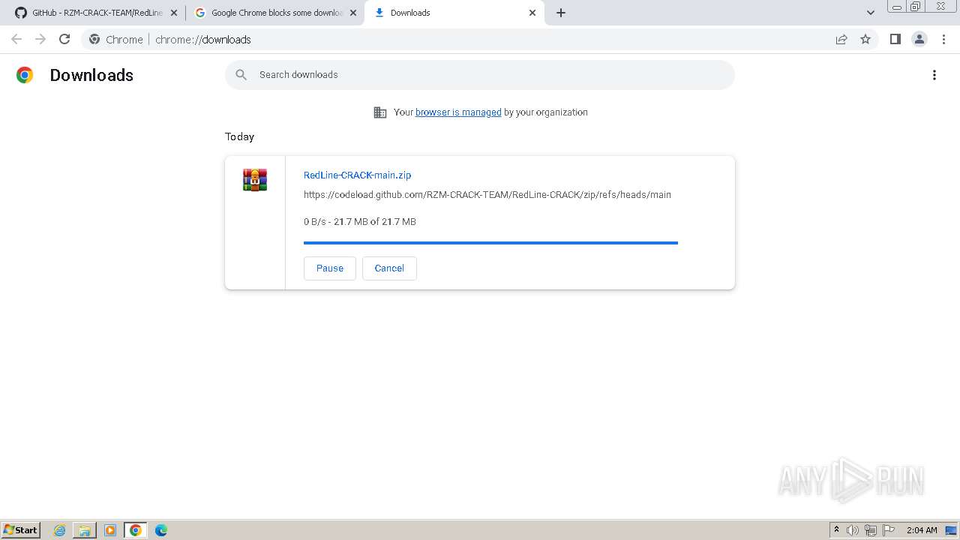Screen dimensions: 960x540
Task: Open a new tab with plus button
Action: [x=561, y=13]
